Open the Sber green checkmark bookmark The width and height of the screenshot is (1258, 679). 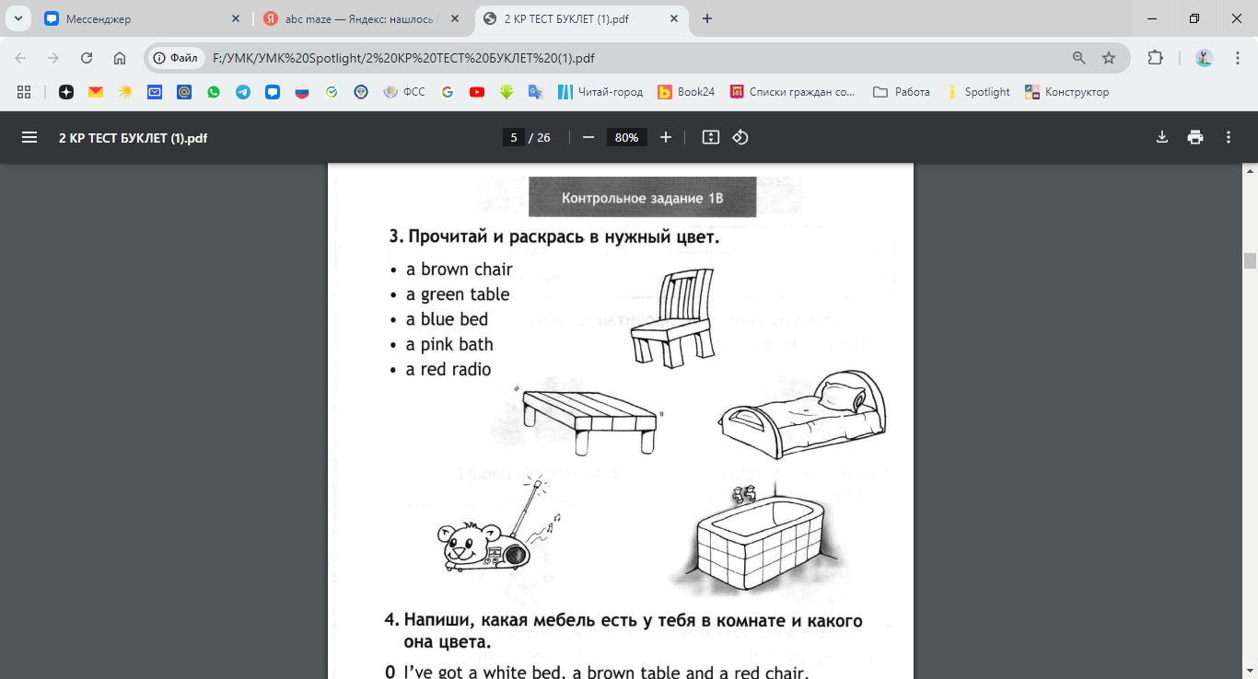coord(332,92)
